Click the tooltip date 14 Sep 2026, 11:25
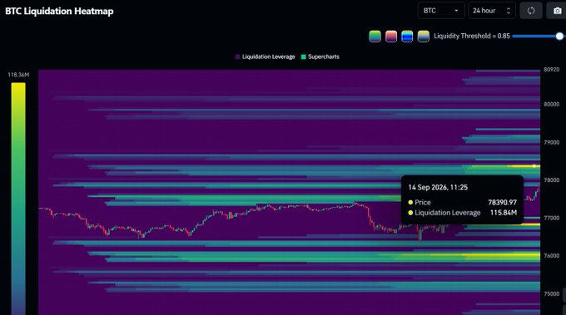 (438, 187)
